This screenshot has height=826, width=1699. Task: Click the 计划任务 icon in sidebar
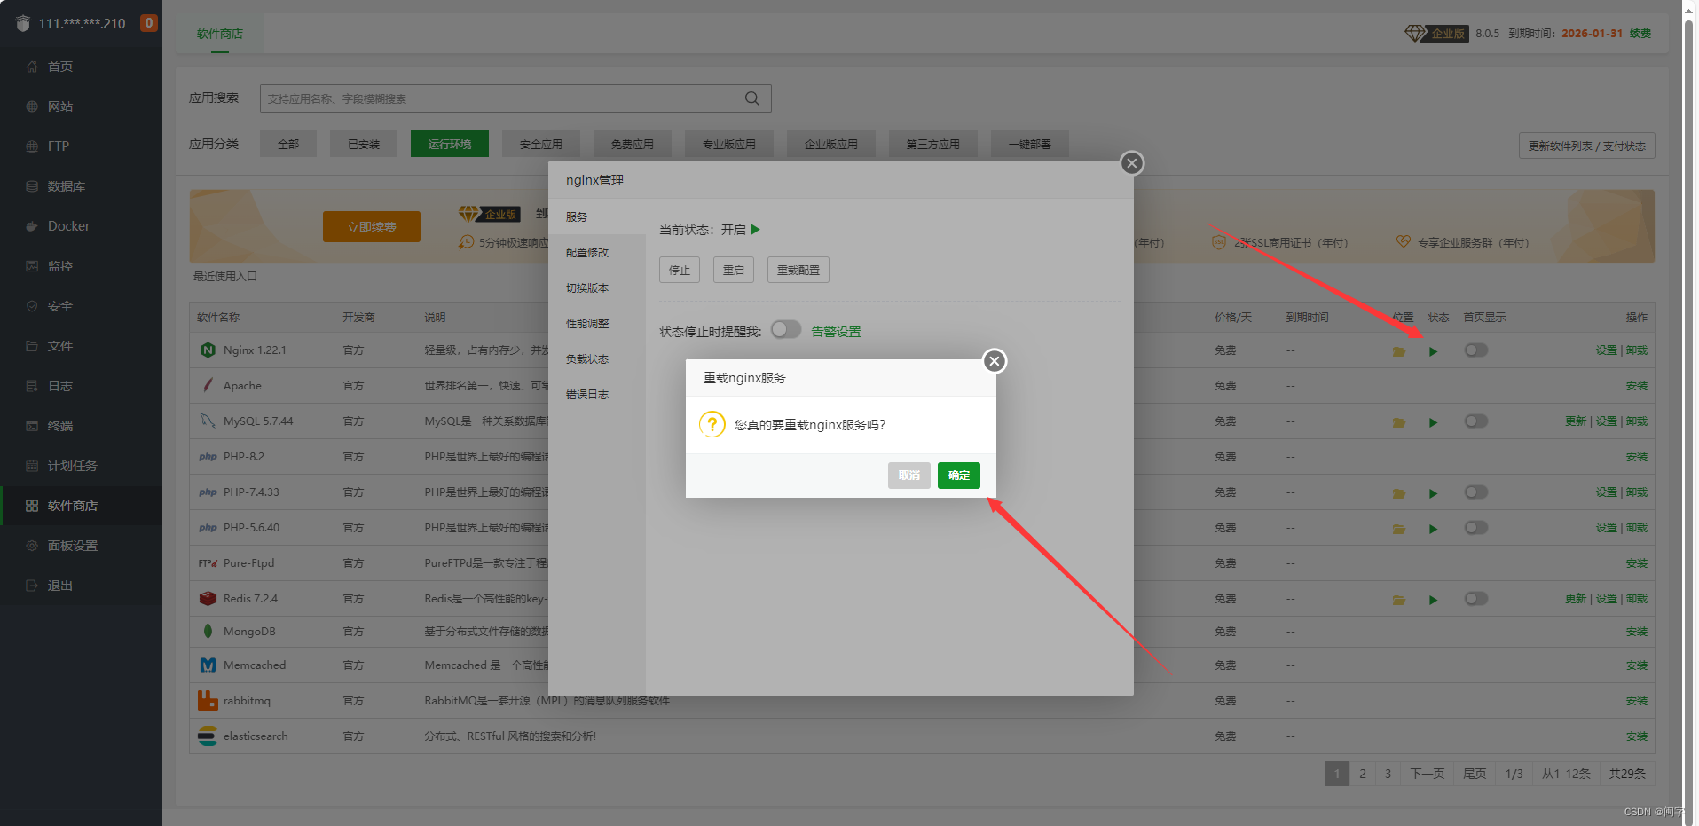tap(32, 466)
